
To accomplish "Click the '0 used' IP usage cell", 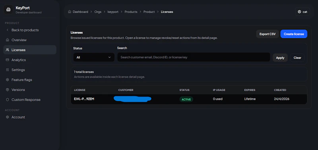I will click(217, 99).
